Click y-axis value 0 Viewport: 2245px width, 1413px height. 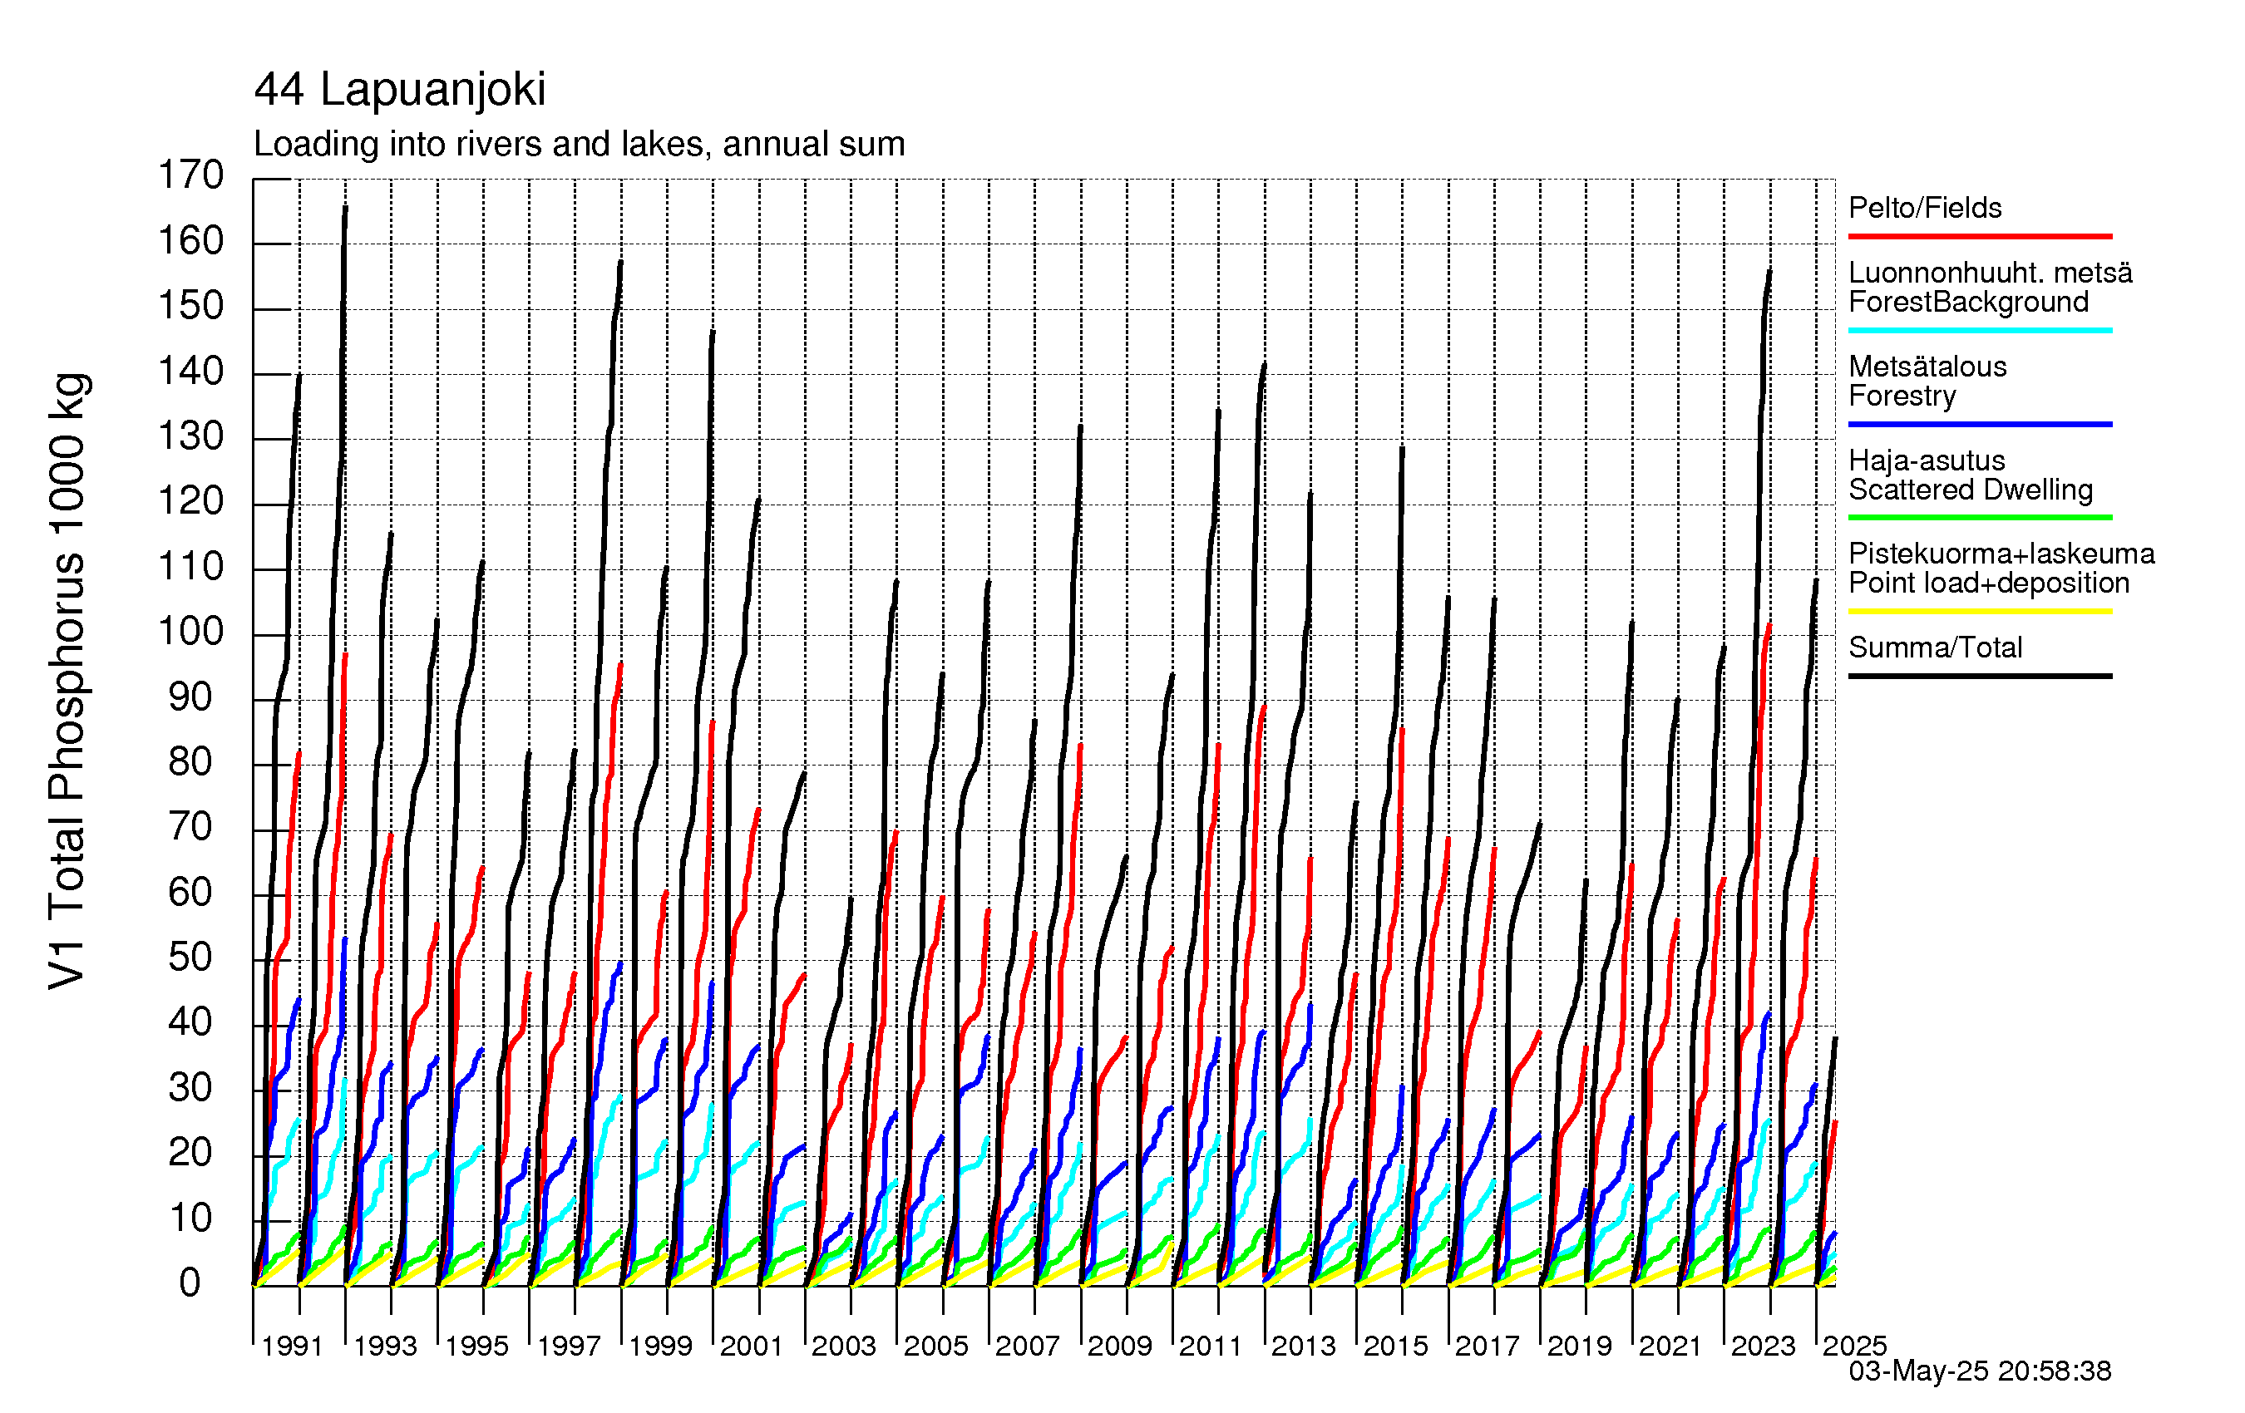click(x=190, y=1283)
